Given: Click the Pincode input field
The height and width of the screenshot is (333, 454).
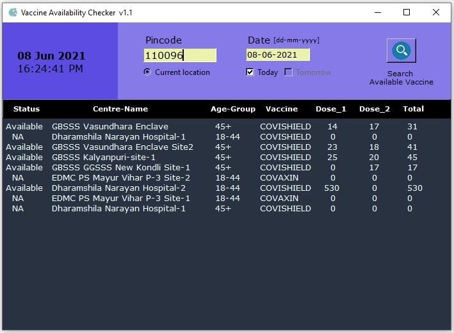Looking at the screenshot, I should (x=180, y=56).
